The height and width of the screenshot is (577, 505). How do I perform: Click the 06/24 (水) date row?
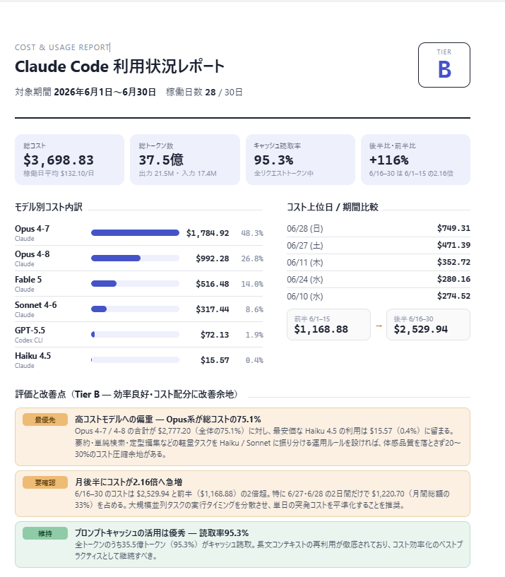click(379, 279)
